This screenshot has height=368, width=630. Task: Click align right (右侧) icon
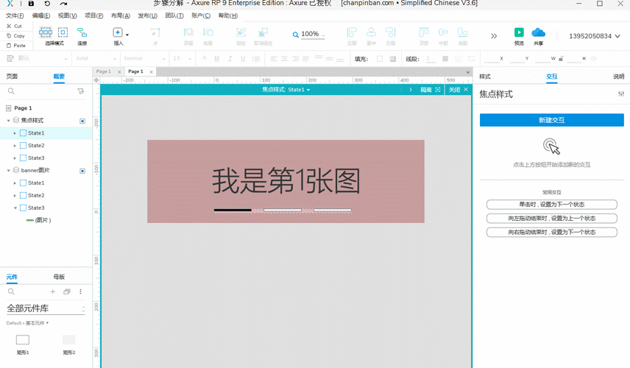(x=391, y=32)
